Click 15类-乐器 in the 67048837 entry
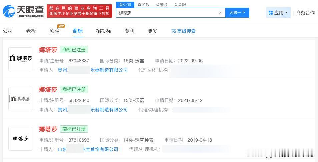Viewport: 318px width, 162px height. [x=134, y=61]
